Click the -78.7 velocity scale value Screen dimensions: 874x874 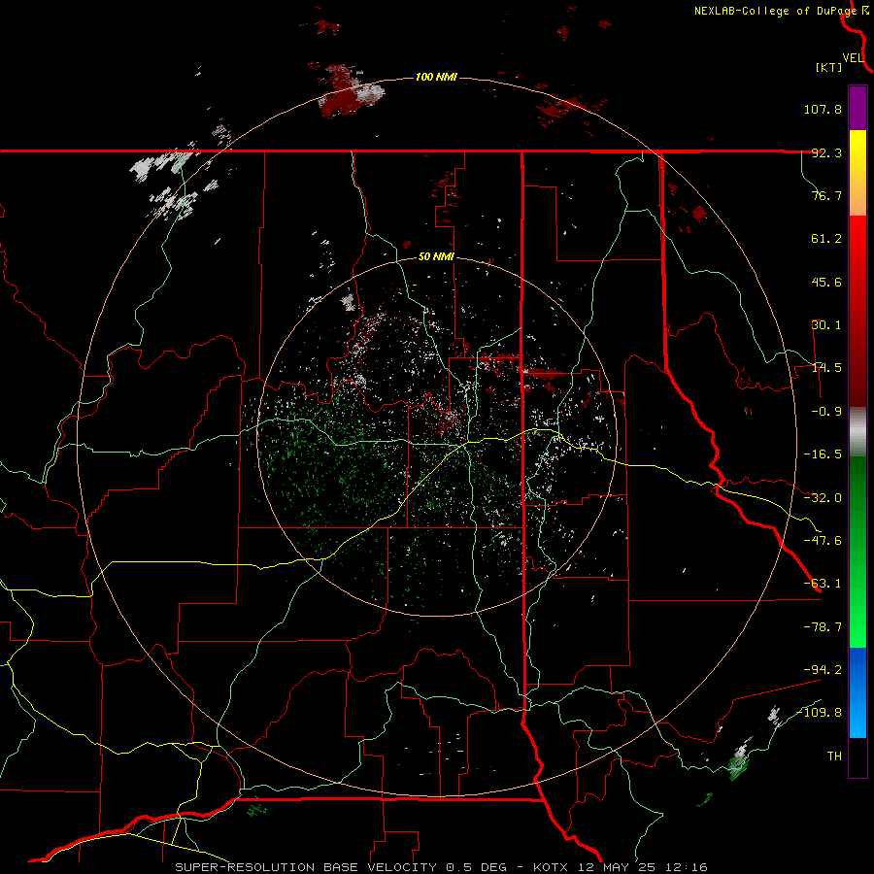coord(823,627)
